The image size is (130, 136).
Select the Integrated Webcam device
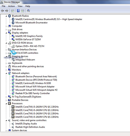pyautogui.click(x=25, y=60)
